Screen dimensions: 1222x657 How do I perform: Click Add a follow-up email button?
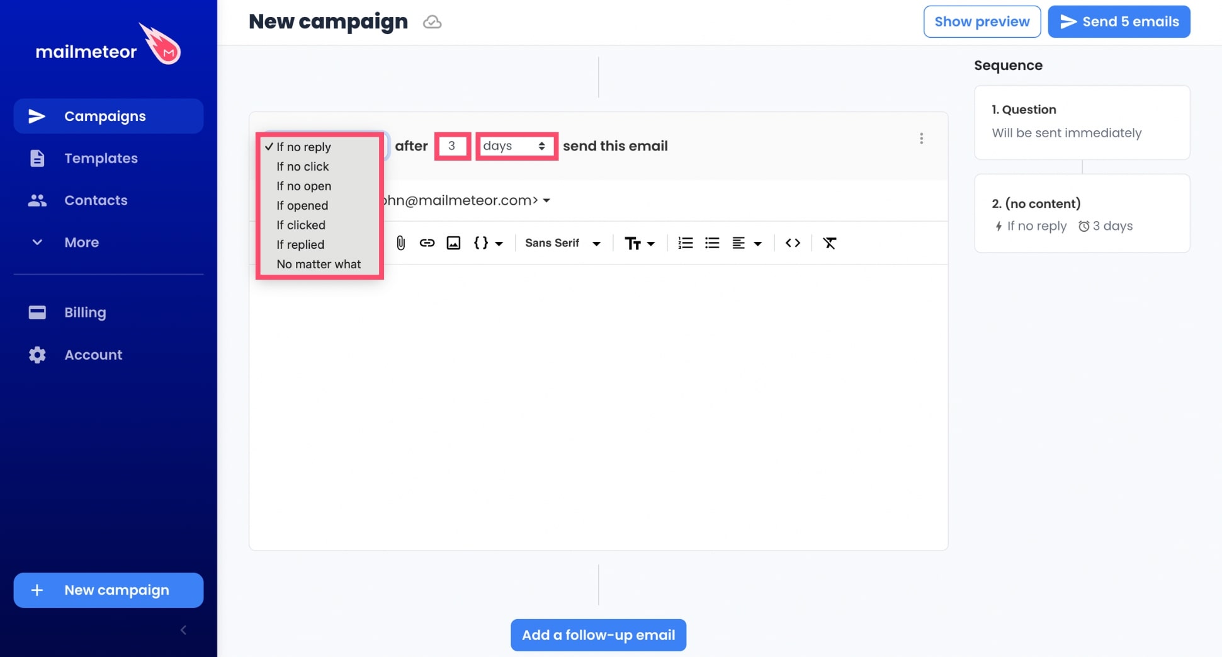pos(598,635)
